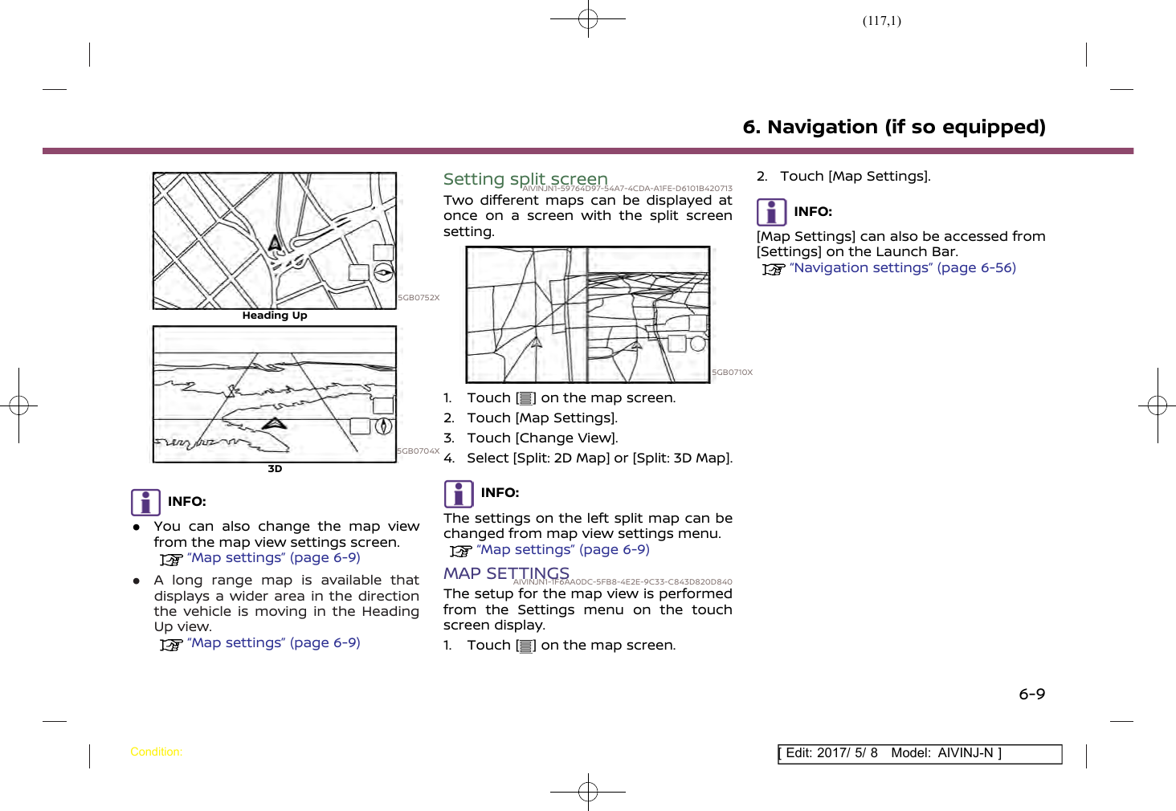1176x811 pixels.
Task: Click the 'Setting split screen' heading
Action: [x=525, y=179]
